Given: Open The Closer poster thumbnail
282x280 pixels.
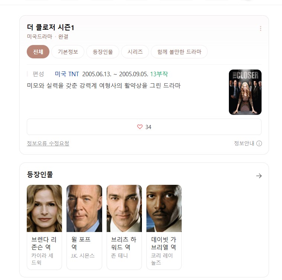Looking at the screenshot, I should pyautogui.click(x=245, y=92).
